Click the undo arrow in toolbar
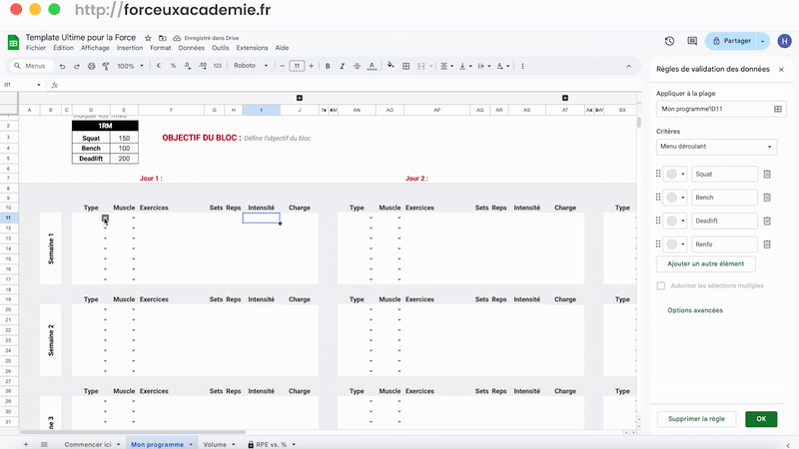This screenshot has width=799, height=449. click(x=62, y=66)
